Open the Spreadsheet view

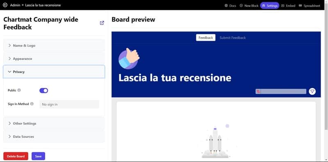click(310, 6)
